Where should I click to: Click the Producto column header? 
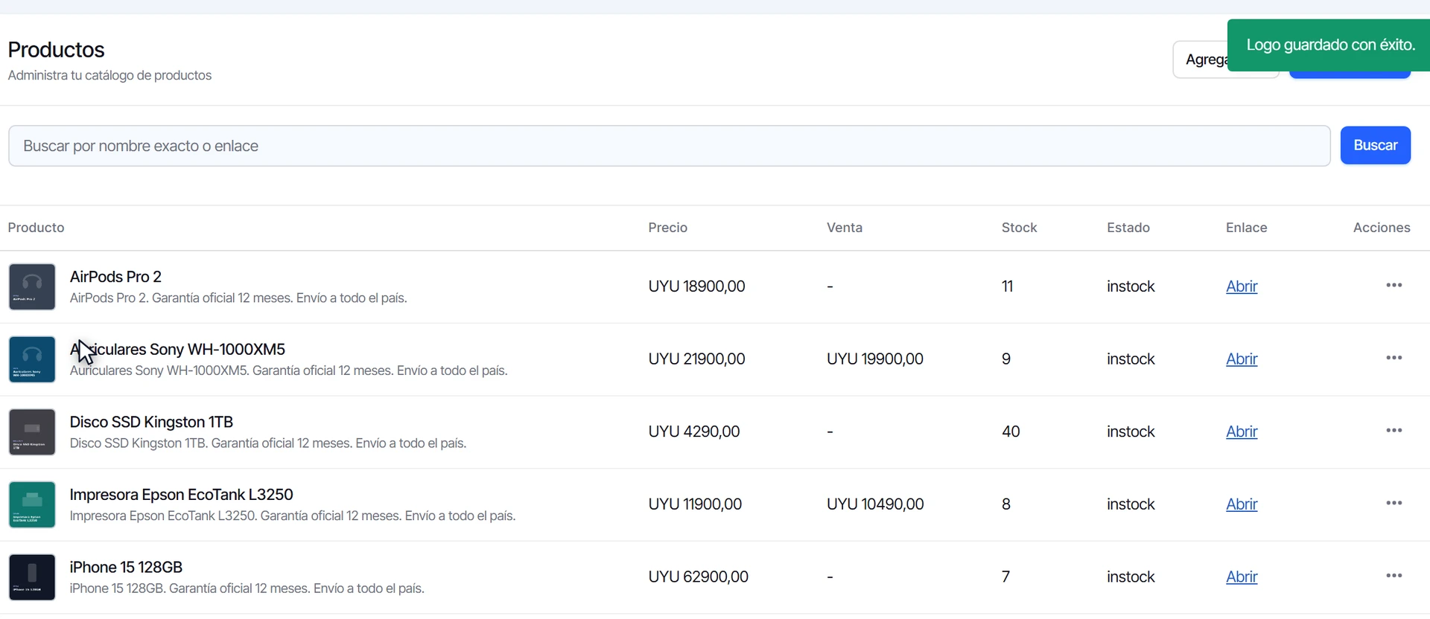pyautogui.click(x=36, y=228)
